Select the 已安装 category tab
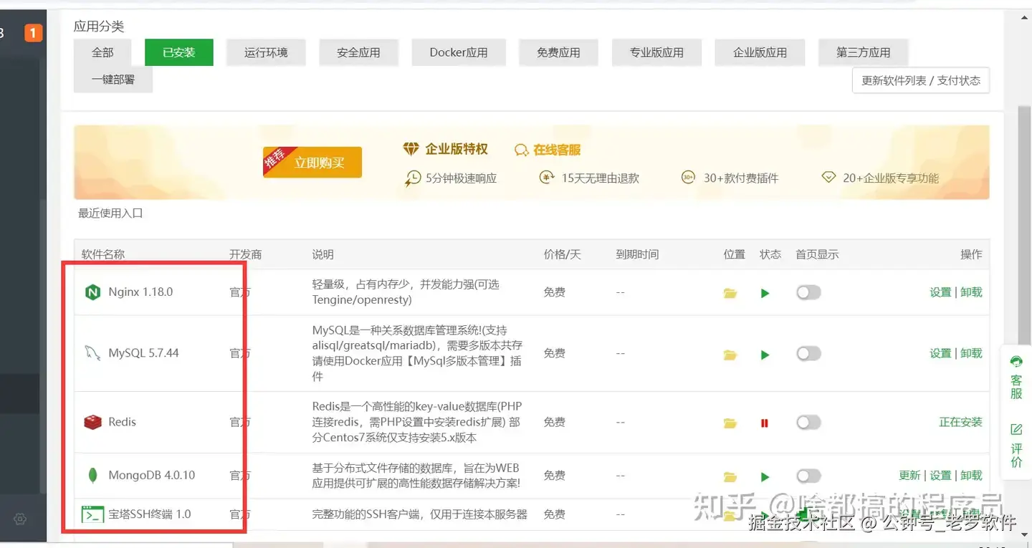 pos(178,52)
